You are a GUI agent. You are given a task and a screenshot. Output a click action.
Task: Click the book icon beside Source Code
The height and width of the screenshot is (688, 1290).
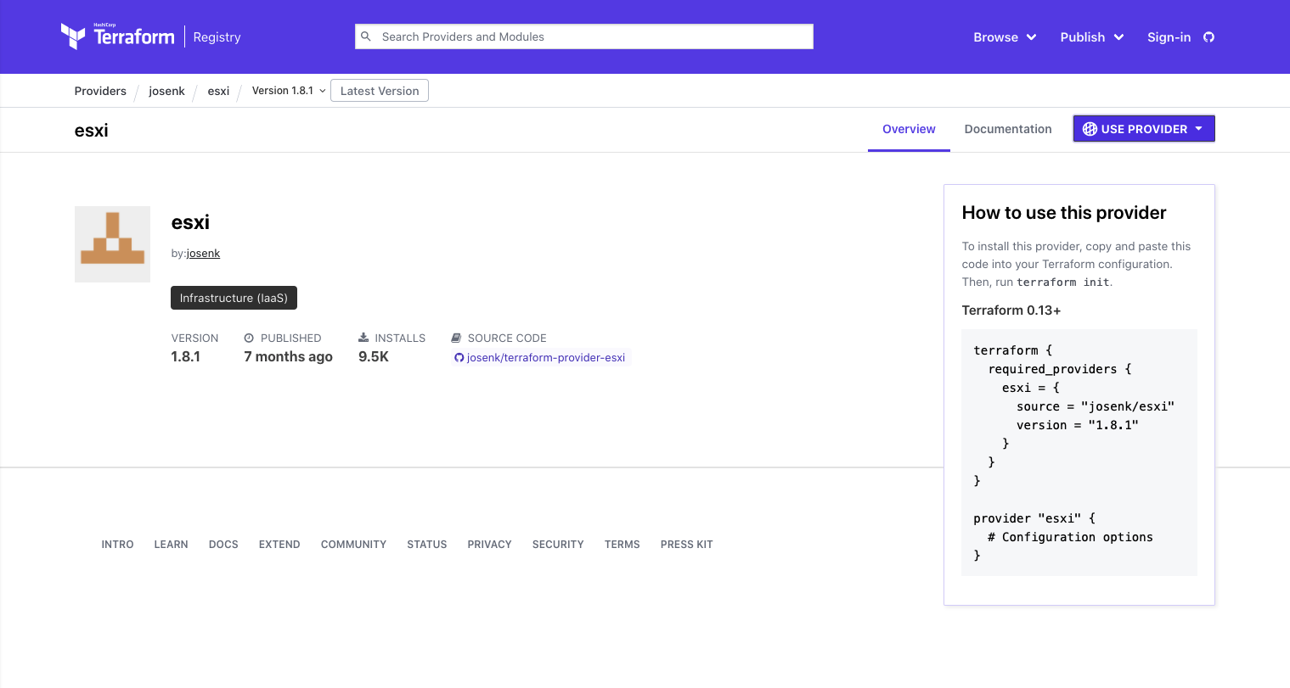[458, 338]
